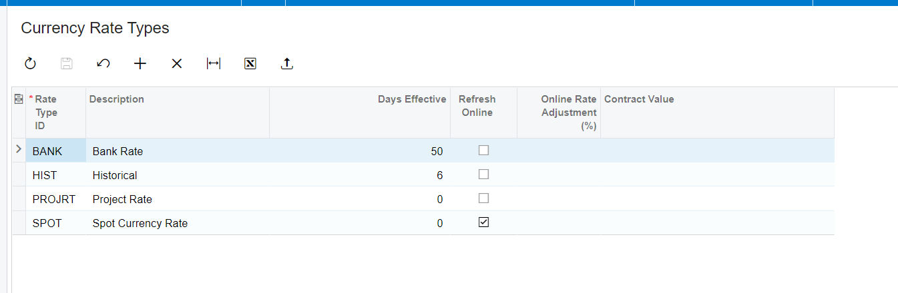This screenshot has width=898, height=293.
Task: Export to Excel icon
Action: coord(250,64)
